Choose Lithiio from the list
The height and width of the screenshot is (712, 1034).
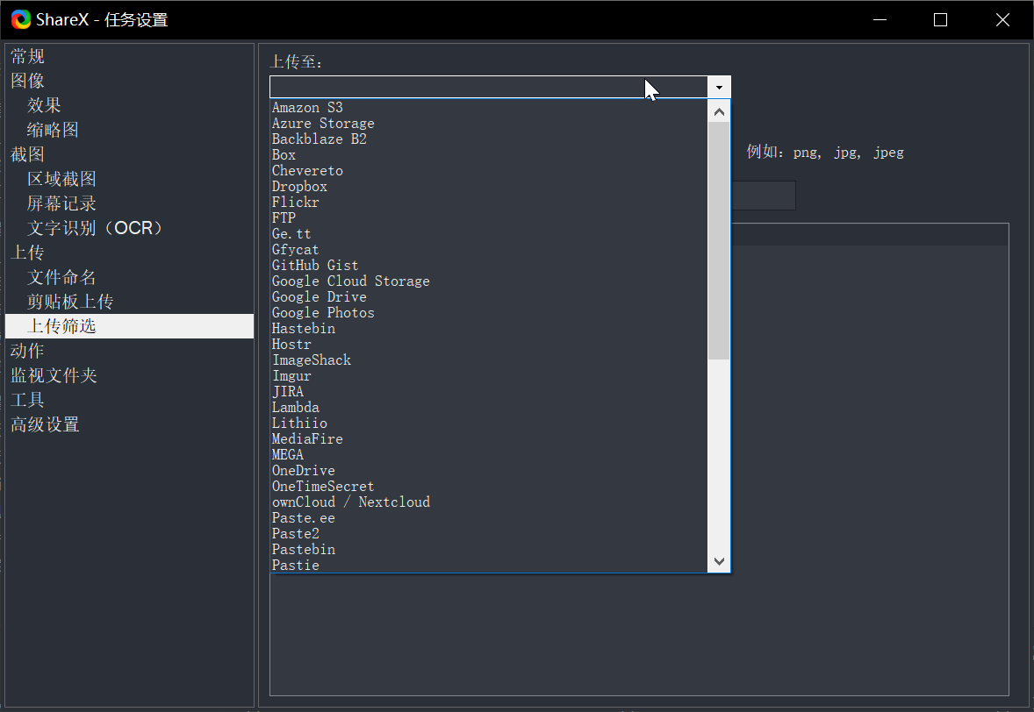(489, 424)
